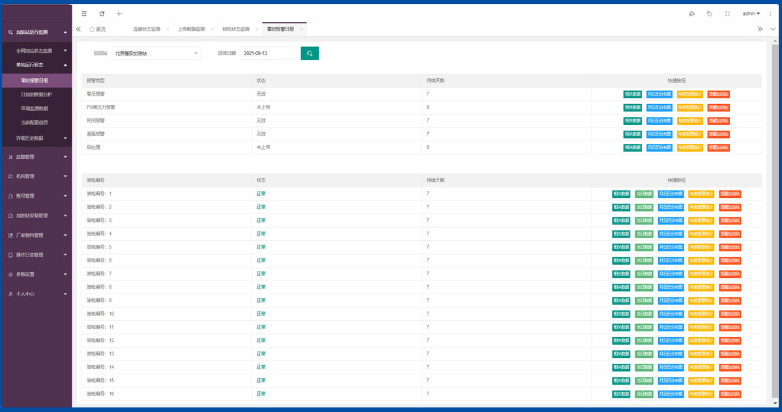
Task: Click the 选择日期 date input field
Action: click(x=268, y=53)
